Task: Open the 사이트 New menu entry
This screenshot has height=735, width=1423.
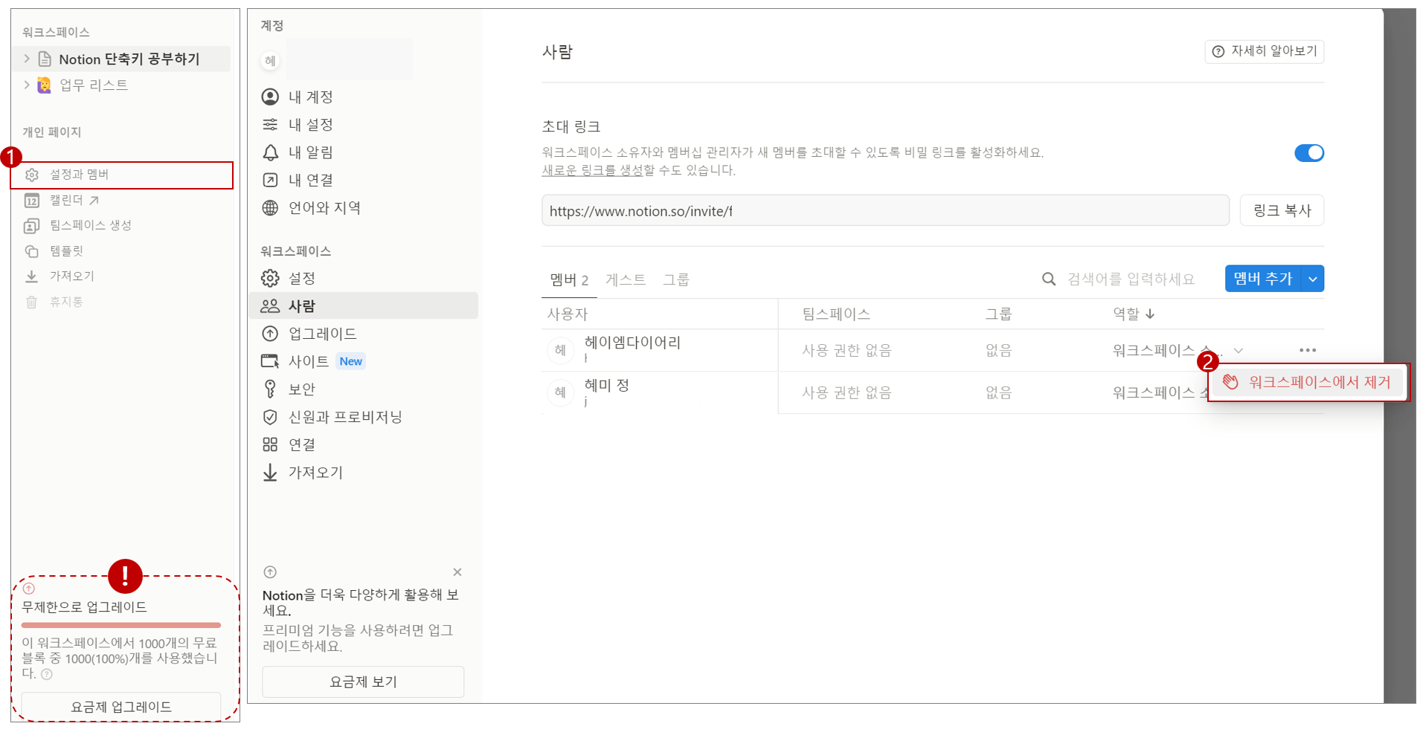Action: coord(363,361)
